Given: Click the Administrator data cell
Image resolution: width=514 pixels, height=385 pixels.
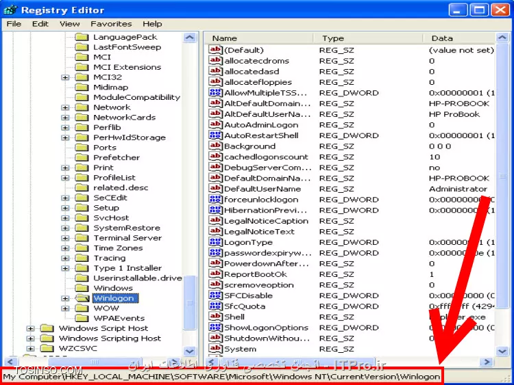Looking at the screenshot, I should pos(458,189).
